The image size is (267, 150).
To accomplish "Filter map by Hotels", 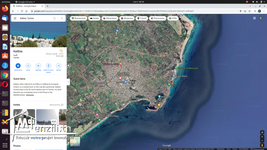I will (94, 18).
